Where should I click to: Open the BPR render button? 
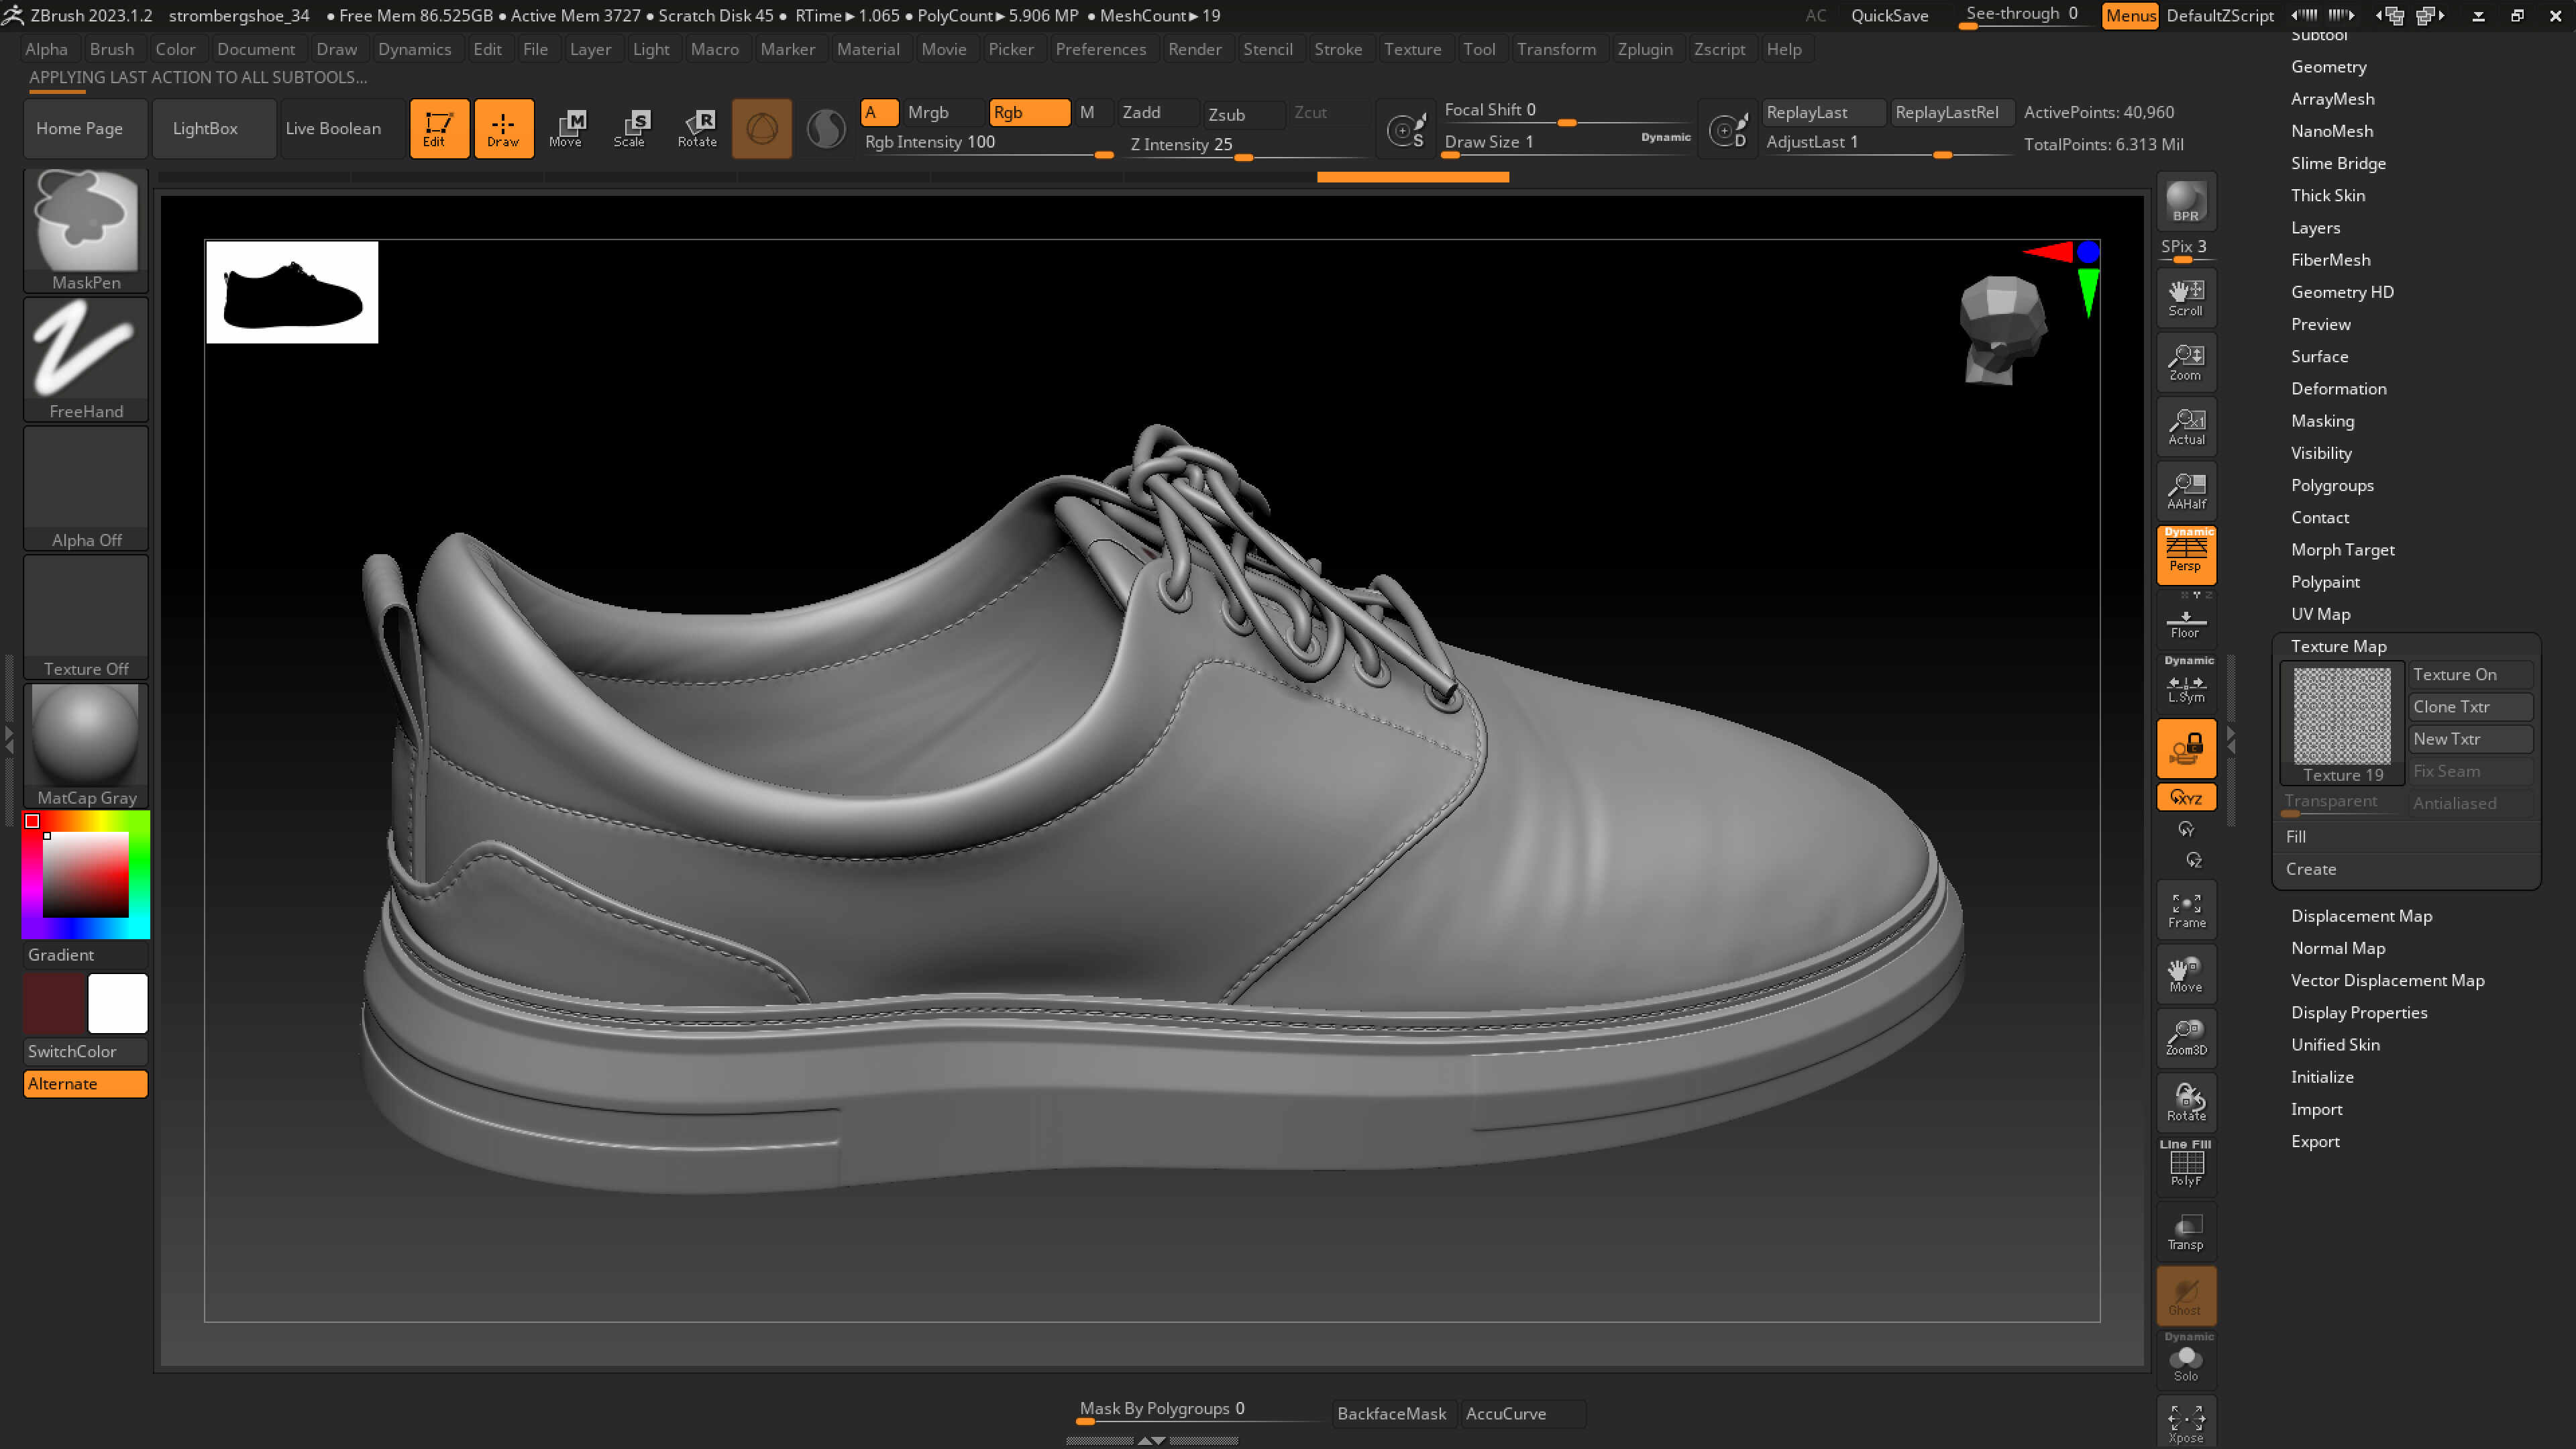[x=2186, y=200]
